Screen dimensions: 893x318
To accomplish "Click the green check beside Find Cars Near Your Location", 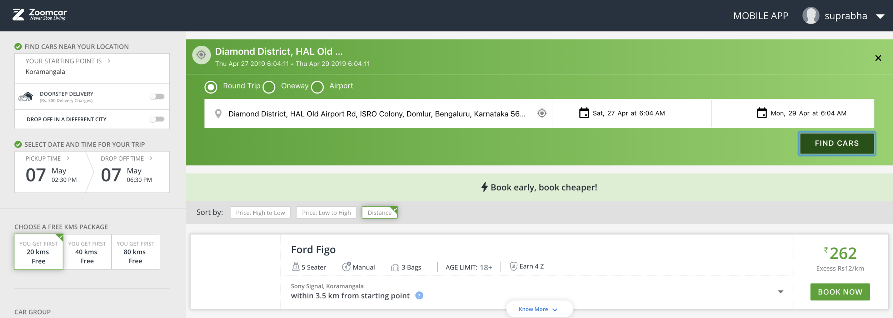I will tap(18, 46).
